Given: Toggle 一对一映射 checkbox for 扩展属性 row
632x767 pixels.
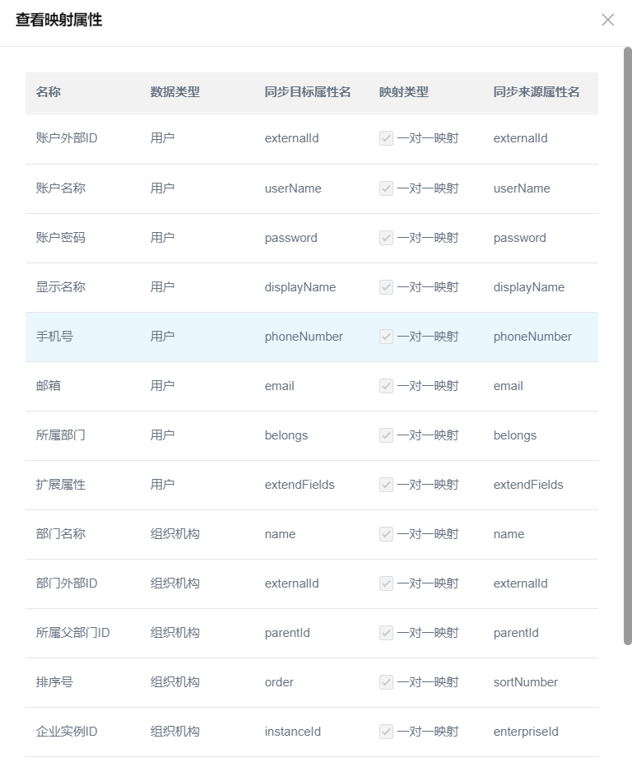Looking at the screenshot, I should pos(386,485).
